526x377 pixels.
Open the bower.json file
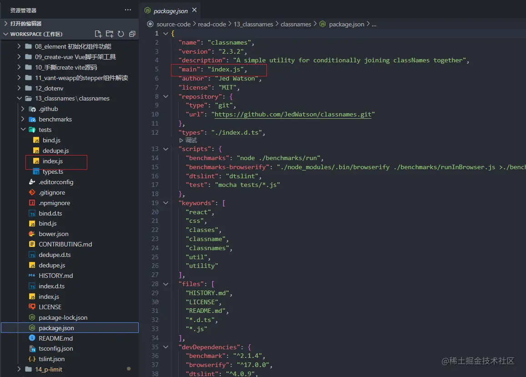53,234
